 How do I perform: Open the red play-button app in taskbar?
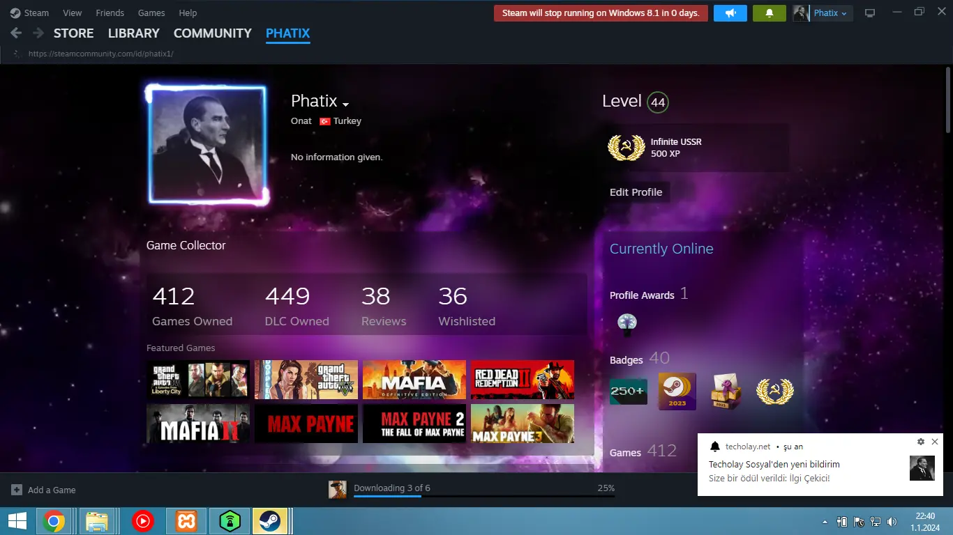(142, 520)
